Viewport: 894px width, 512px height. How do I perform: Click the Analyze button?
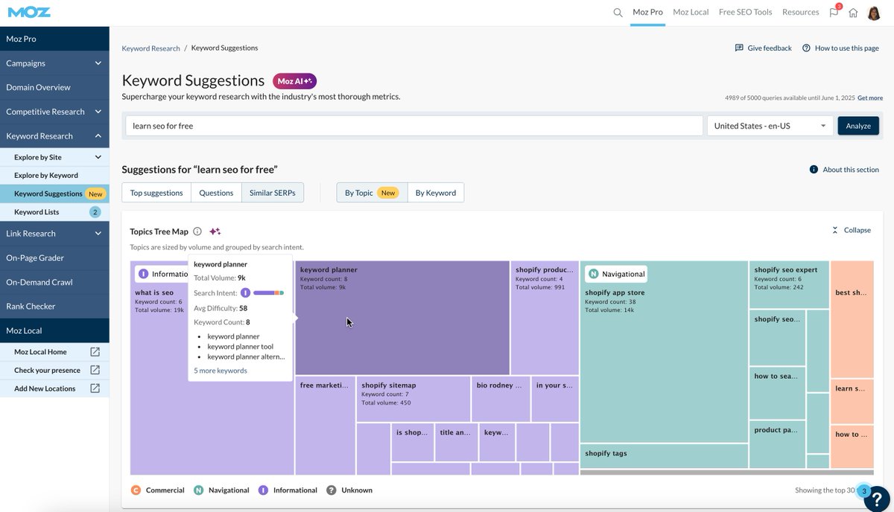point(858,126)
